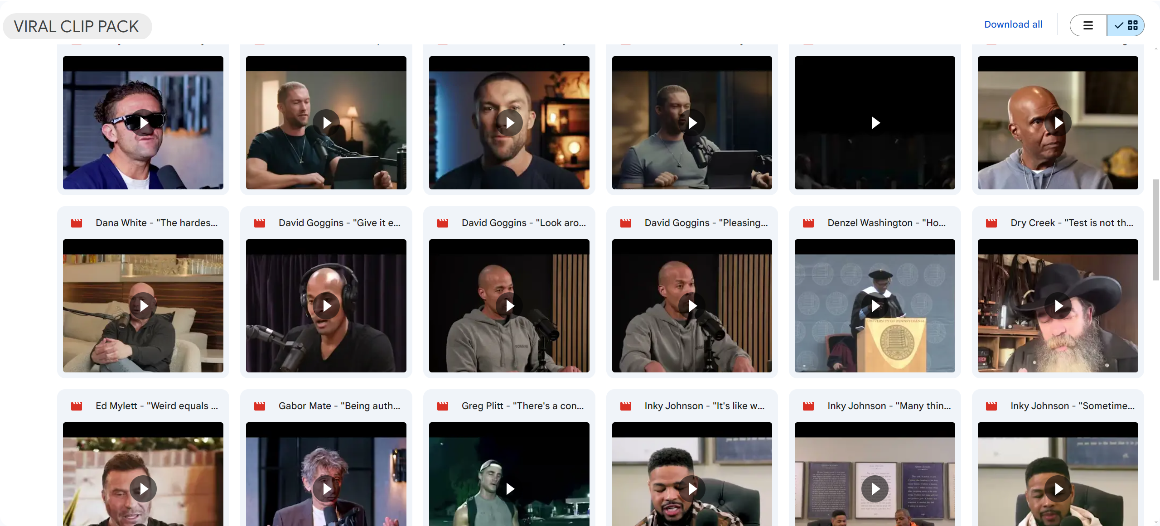Open file titled Inky Johnson - "Sometime..."
The image size is (1160, 526).
point(1073,406)
